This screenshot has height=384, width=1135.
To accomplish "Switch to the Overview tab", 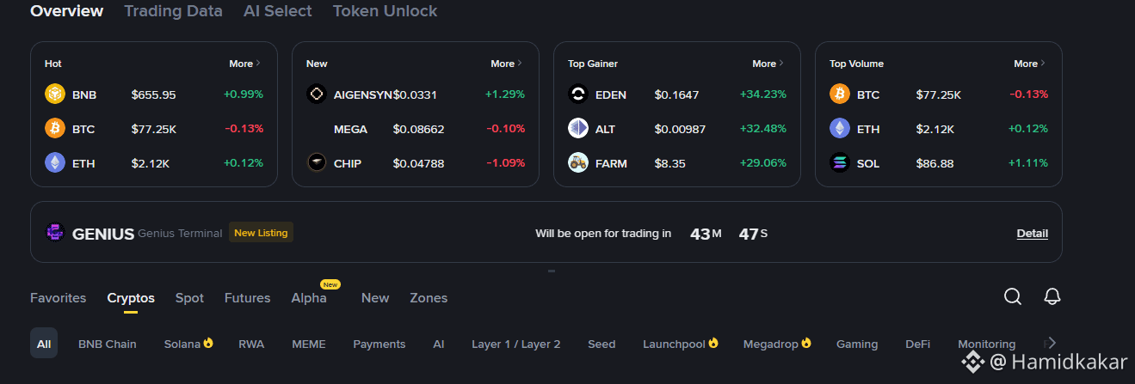I will pyautogui.click(x=66, y=11).
